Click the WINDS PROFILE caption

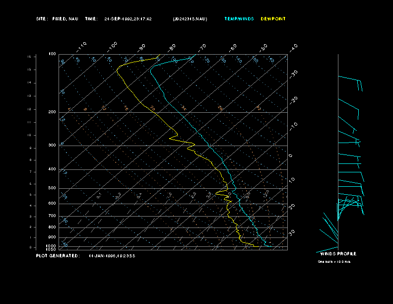(338, 254)
